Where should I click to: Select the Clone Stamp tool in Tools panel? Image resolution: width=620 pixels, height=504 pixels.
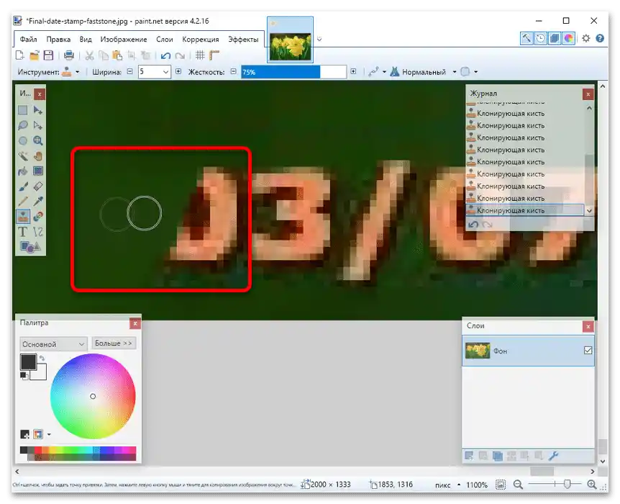coord(23,217)
